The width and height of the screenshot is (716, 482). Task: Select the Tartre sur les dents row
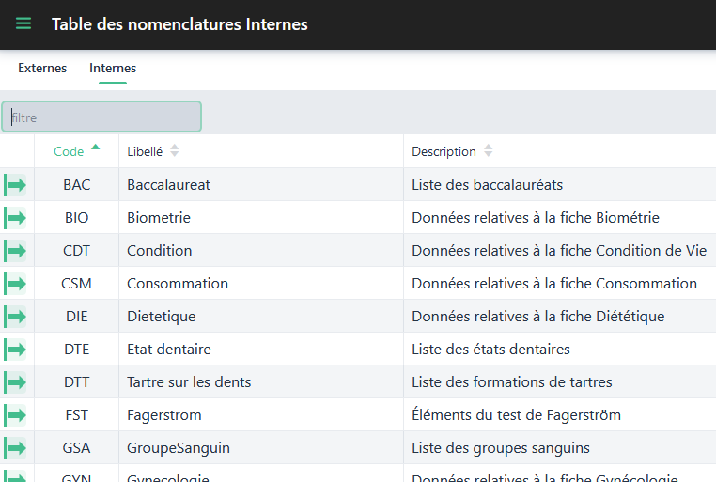[189, 382]
